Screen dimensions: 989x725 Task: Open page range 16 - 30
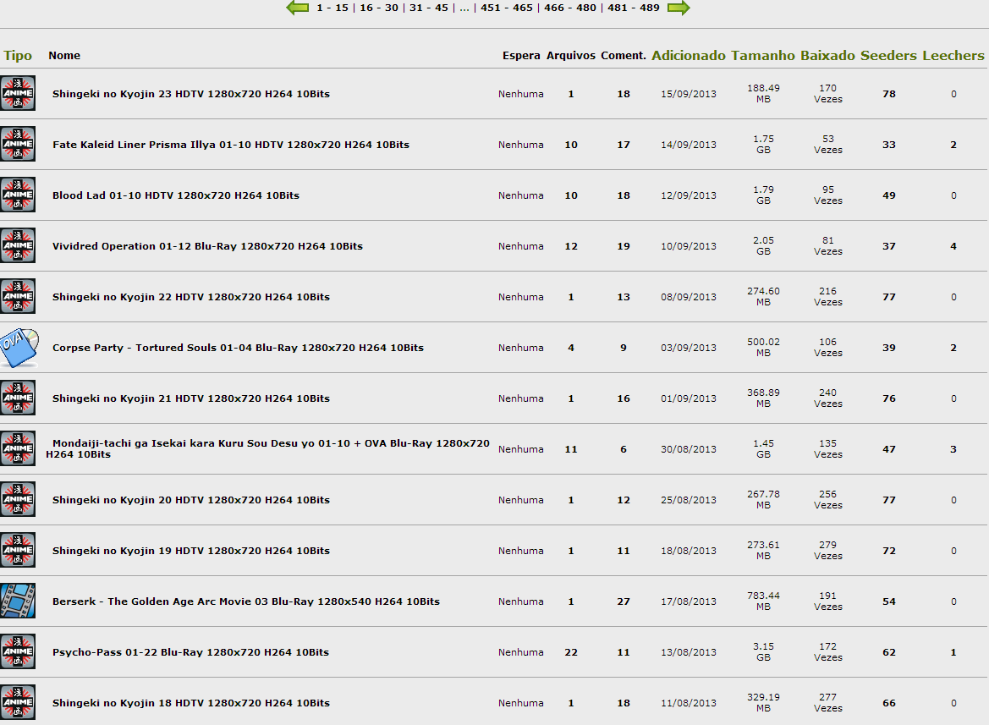pyautogui.click(x=379, y=8)
